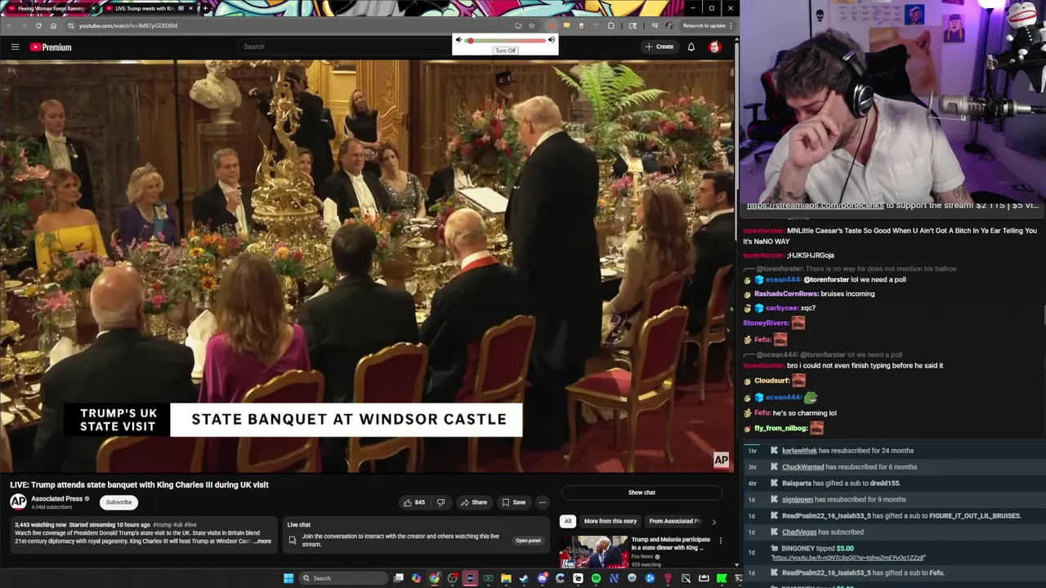The height and width of the screenshot is (588, 1046).
Task: Click the video title text
Action: click(139, 484)
